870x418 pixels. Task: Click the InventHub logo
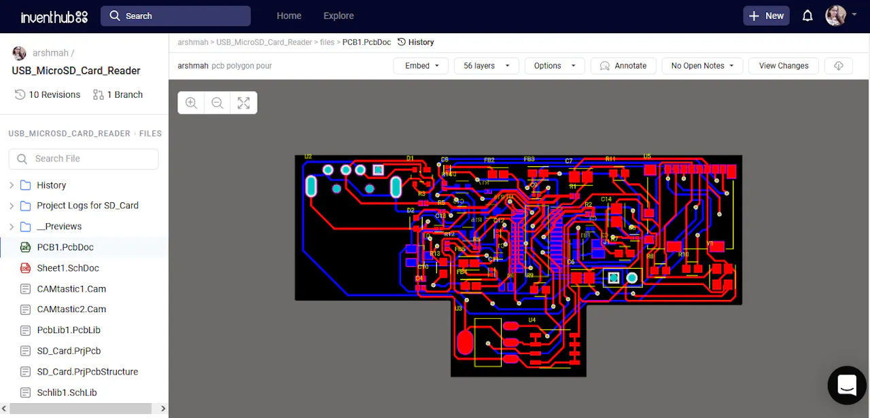pyautogui.click(x=54, y=16)
